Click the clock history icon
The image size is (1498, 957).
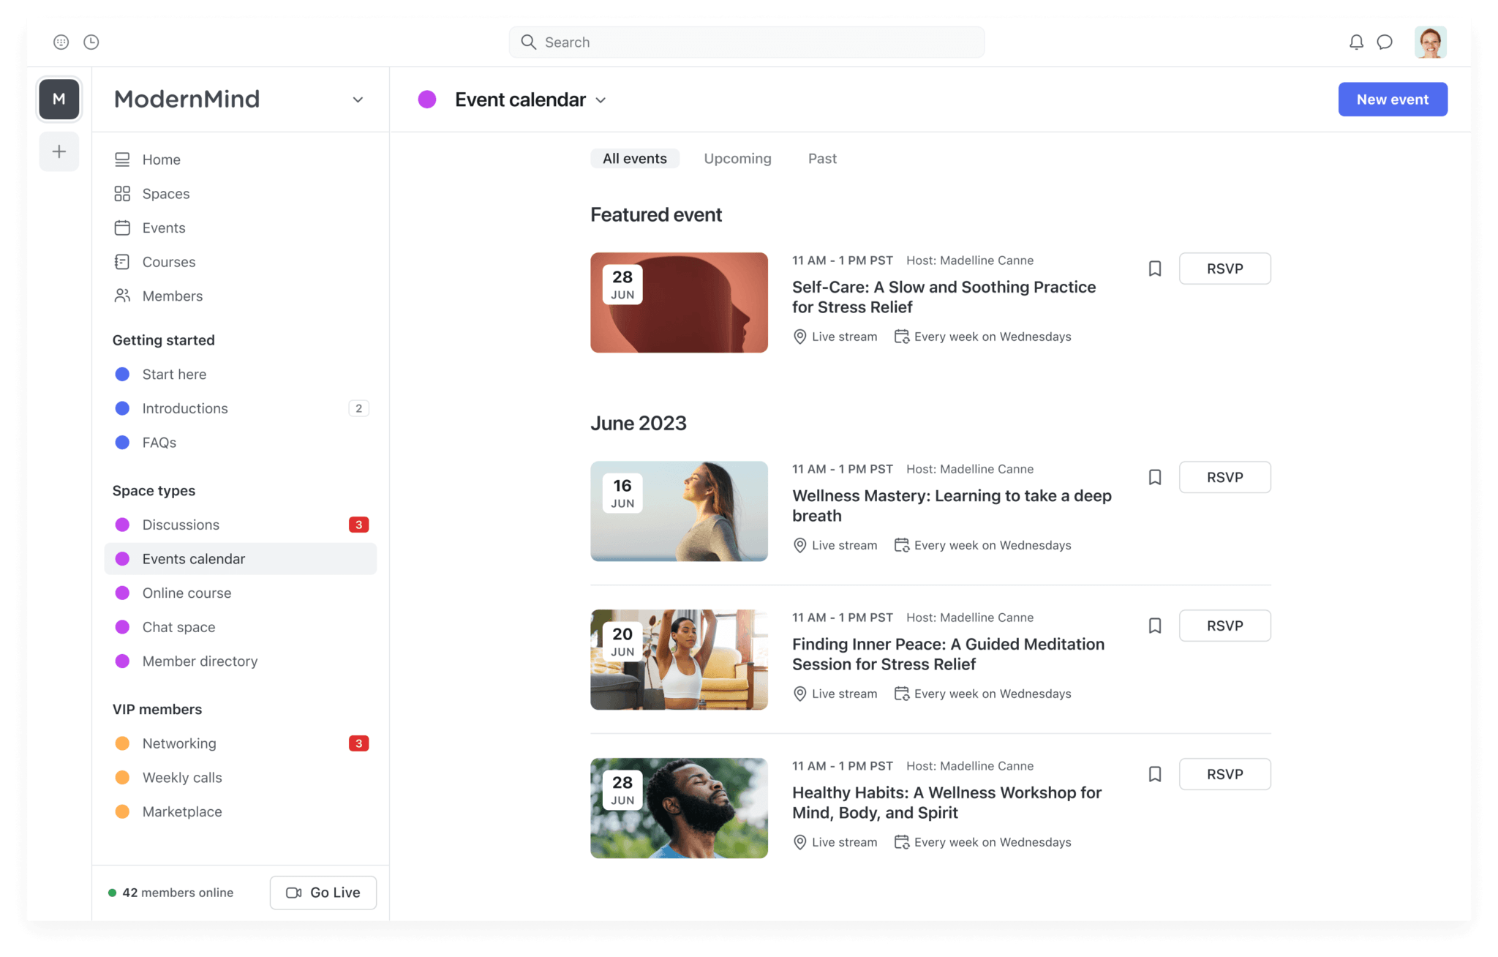click(91, 42)
